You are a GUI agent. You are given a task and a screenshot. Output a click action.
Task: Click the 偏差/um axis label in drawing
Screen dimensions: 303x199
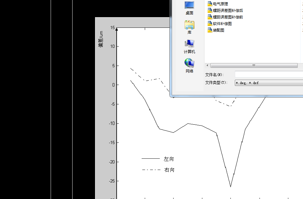(x=101, y=39)
